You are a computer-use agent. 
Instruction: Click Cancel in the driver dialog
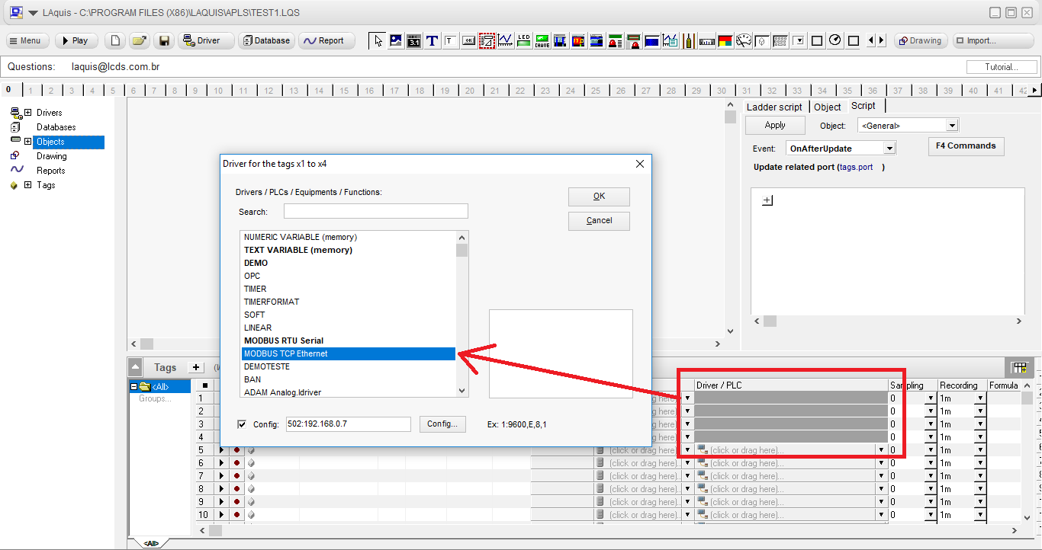(599, 221)
